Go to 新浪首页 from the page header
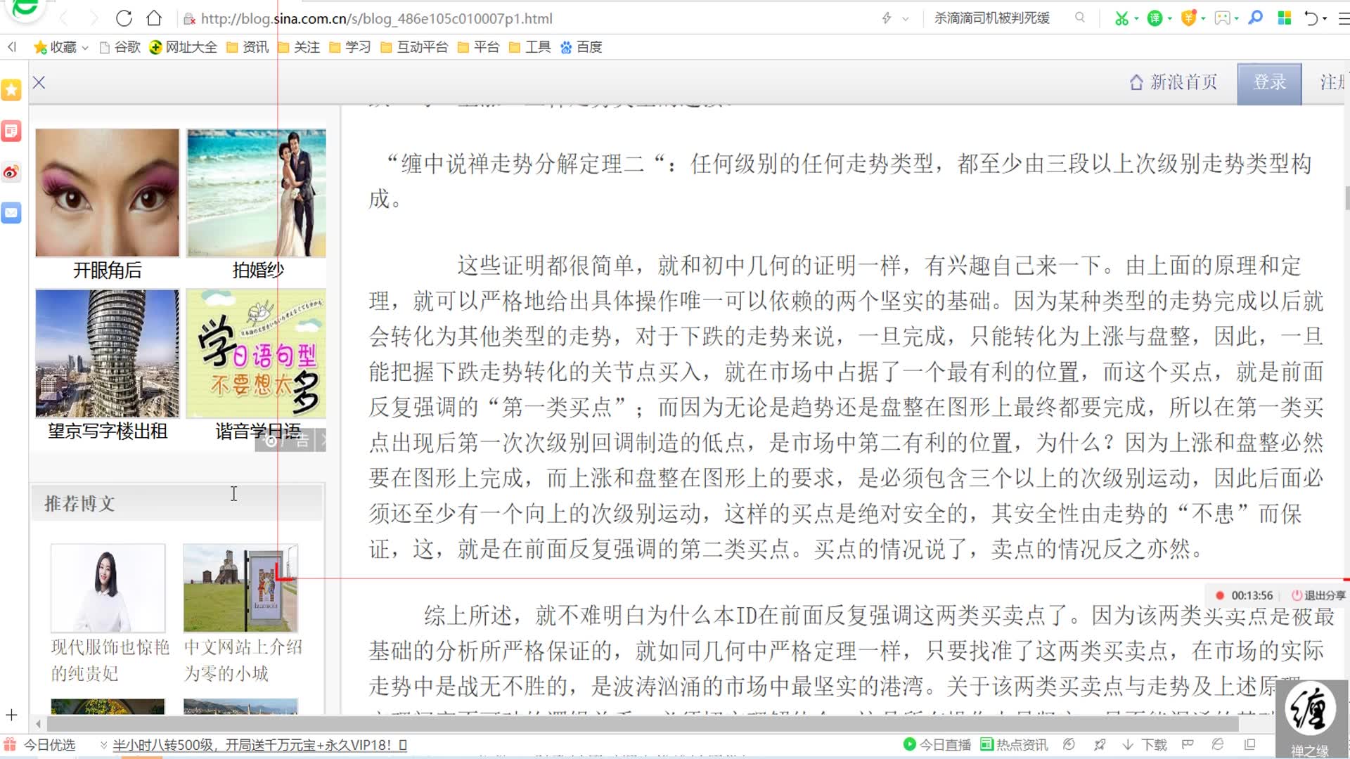 click(x=1173, y=82)
